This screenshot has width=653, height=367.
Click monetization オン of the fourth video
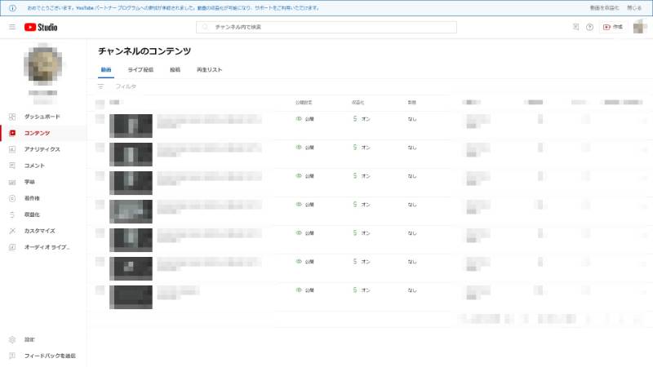[x=366, y=205]
